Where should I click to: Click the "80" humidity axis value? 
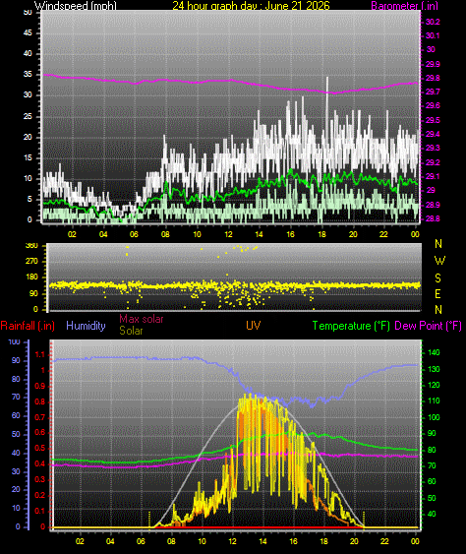click(16, 379)
